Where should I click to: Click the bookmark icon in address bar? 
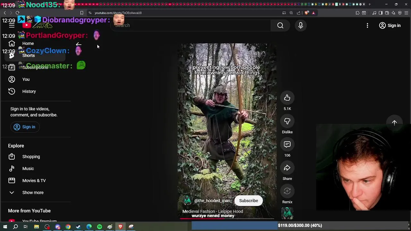82,13
